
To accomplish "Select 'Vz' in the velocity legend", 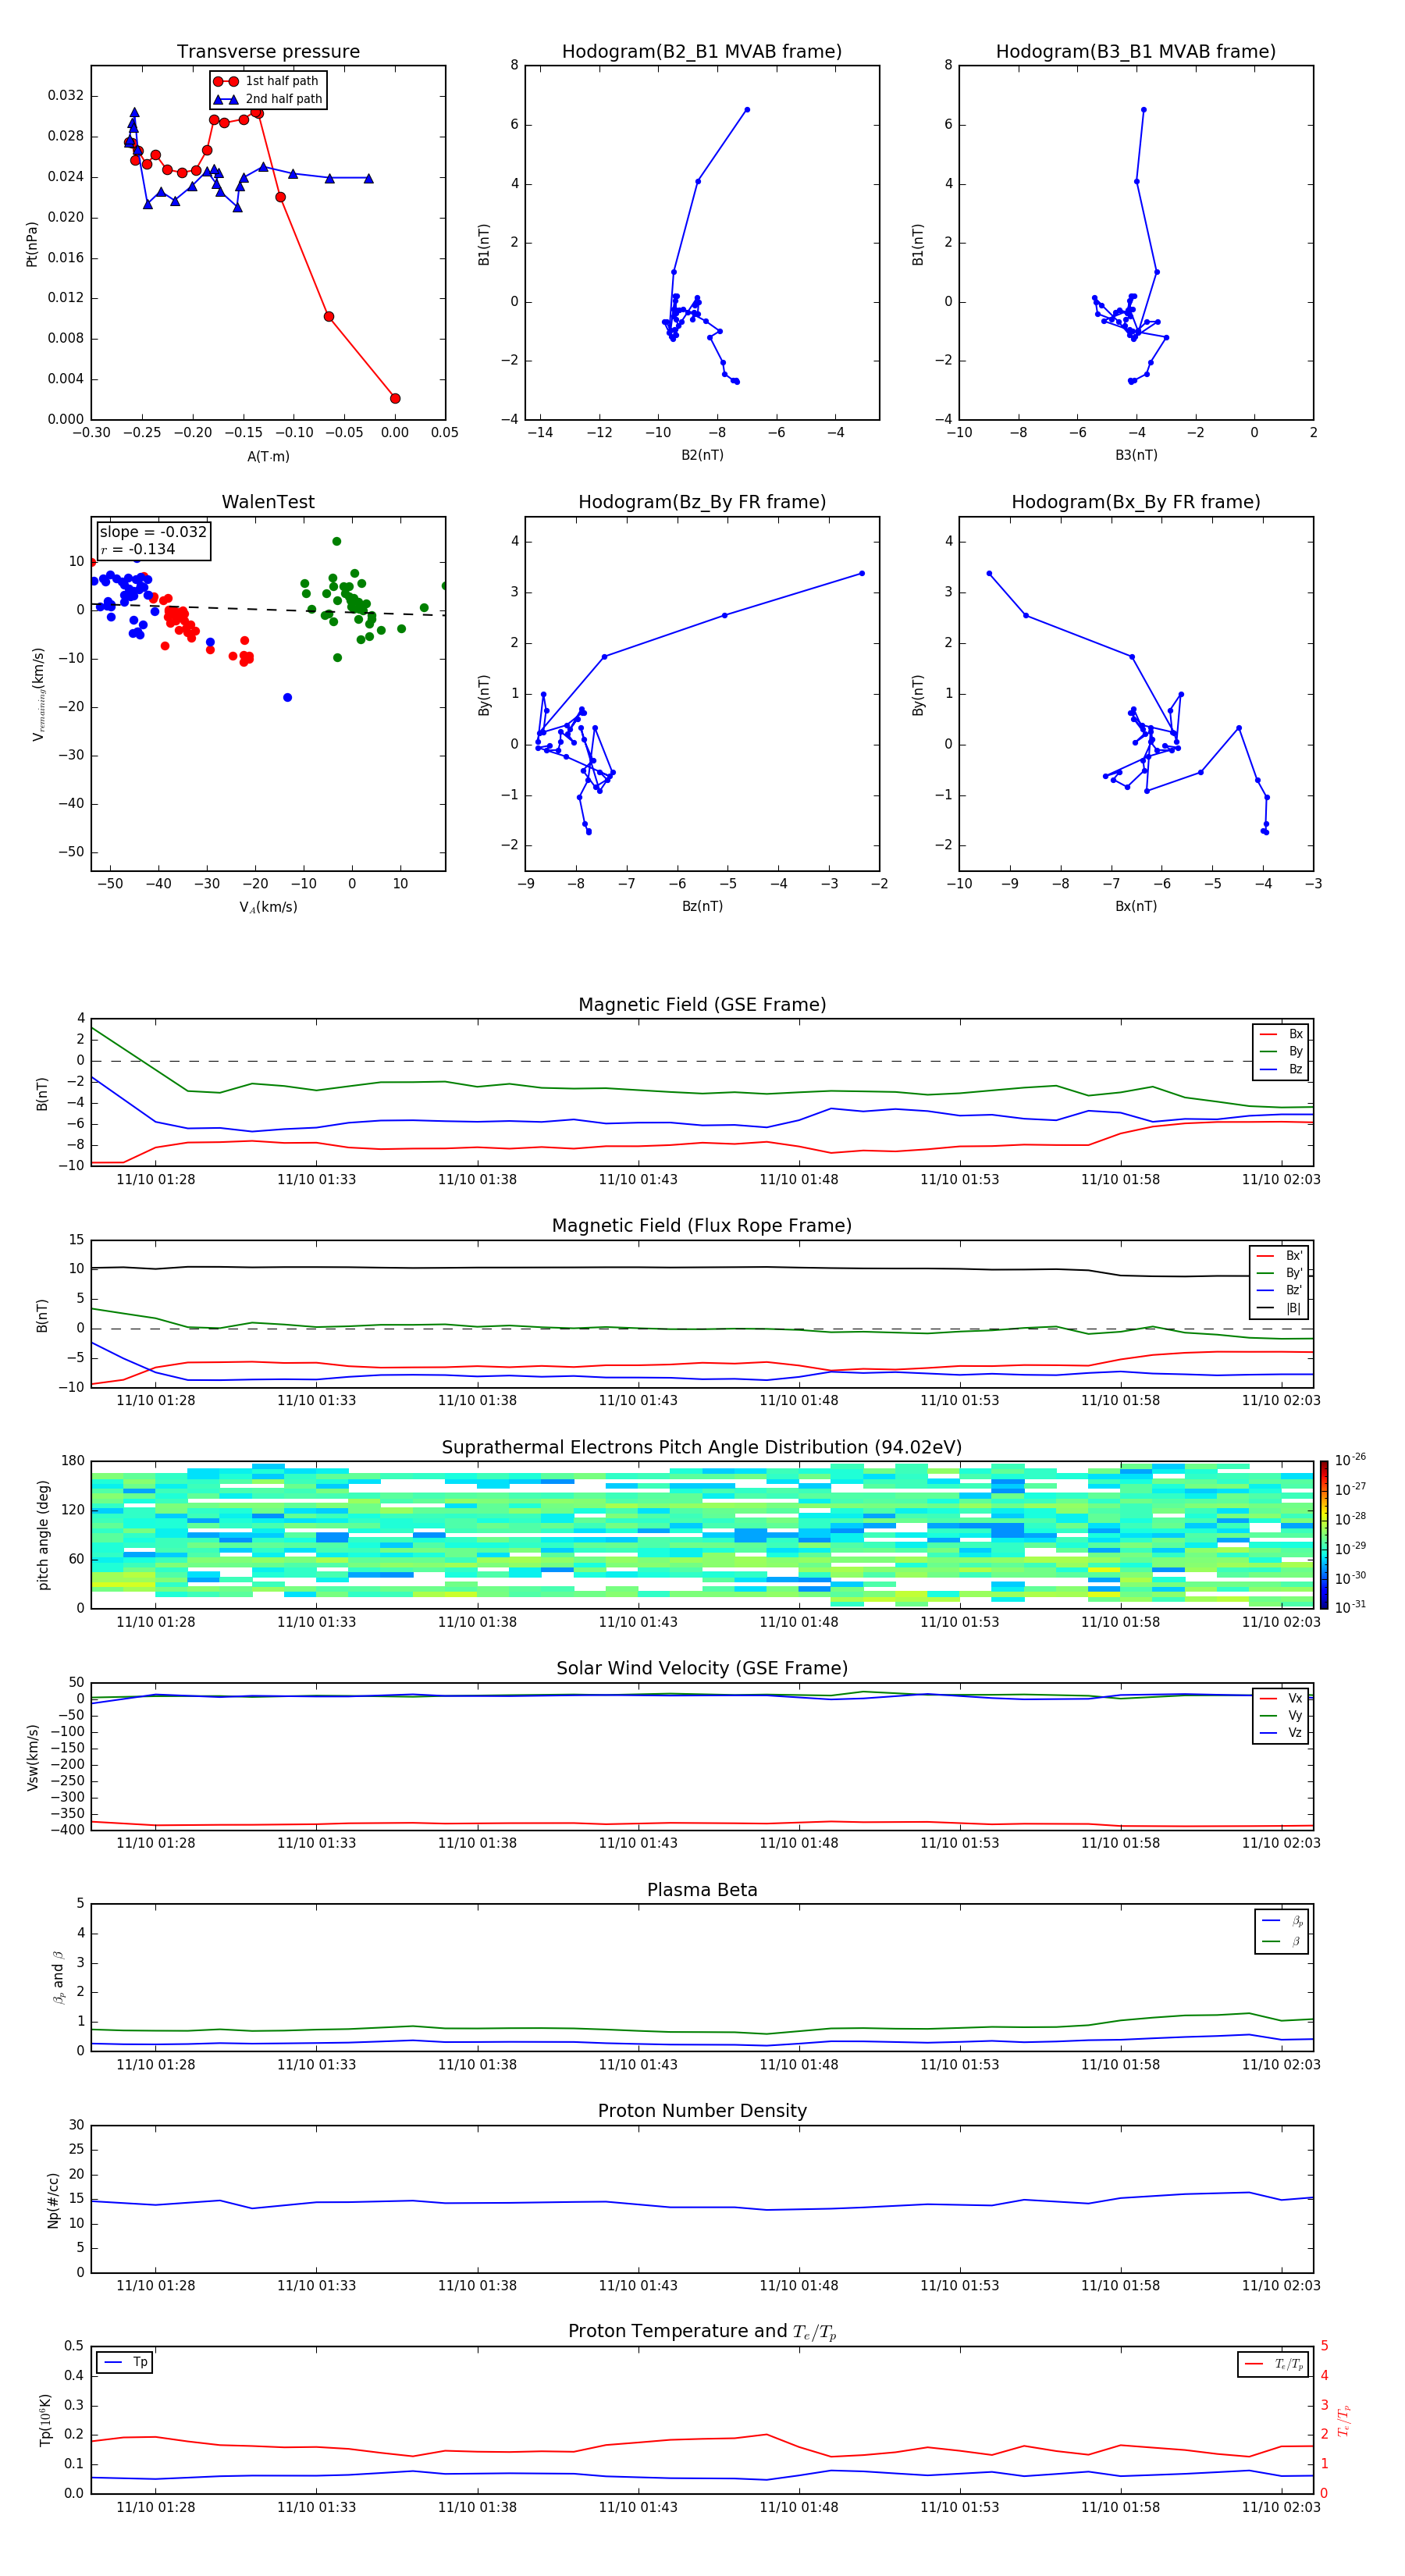I will (x=1281, y=1733).
